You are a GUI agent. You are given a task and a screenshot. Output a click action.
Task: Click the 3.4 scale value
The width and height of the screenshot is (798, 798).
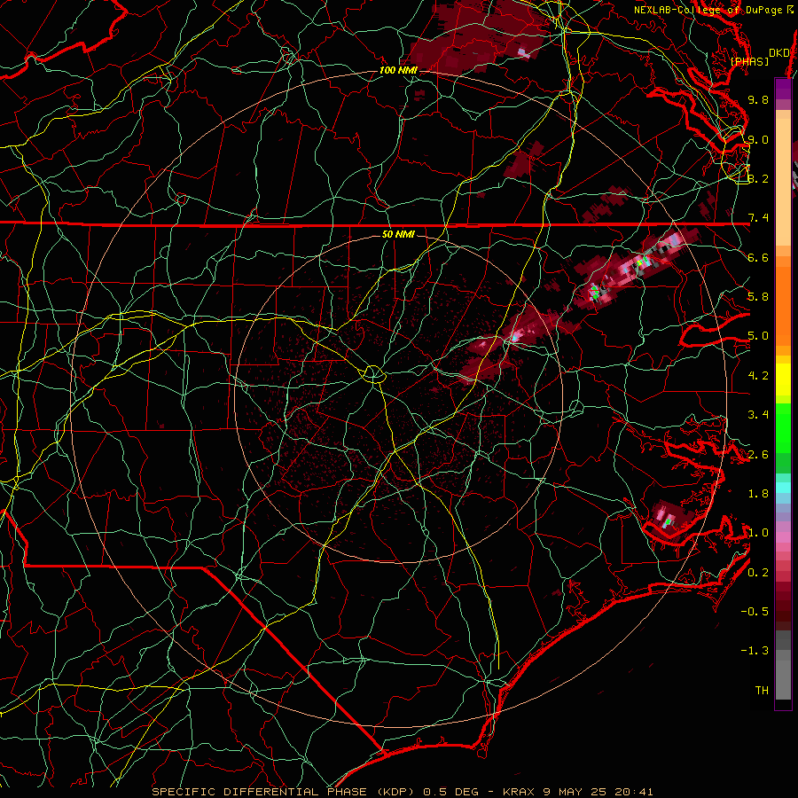[758, 415]
